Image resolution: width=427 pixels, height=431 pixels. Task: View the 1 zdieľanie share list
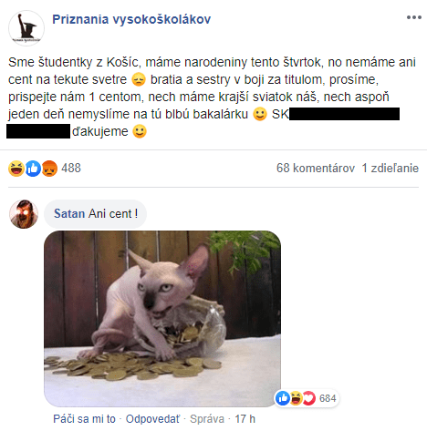[x=391, y=168]
